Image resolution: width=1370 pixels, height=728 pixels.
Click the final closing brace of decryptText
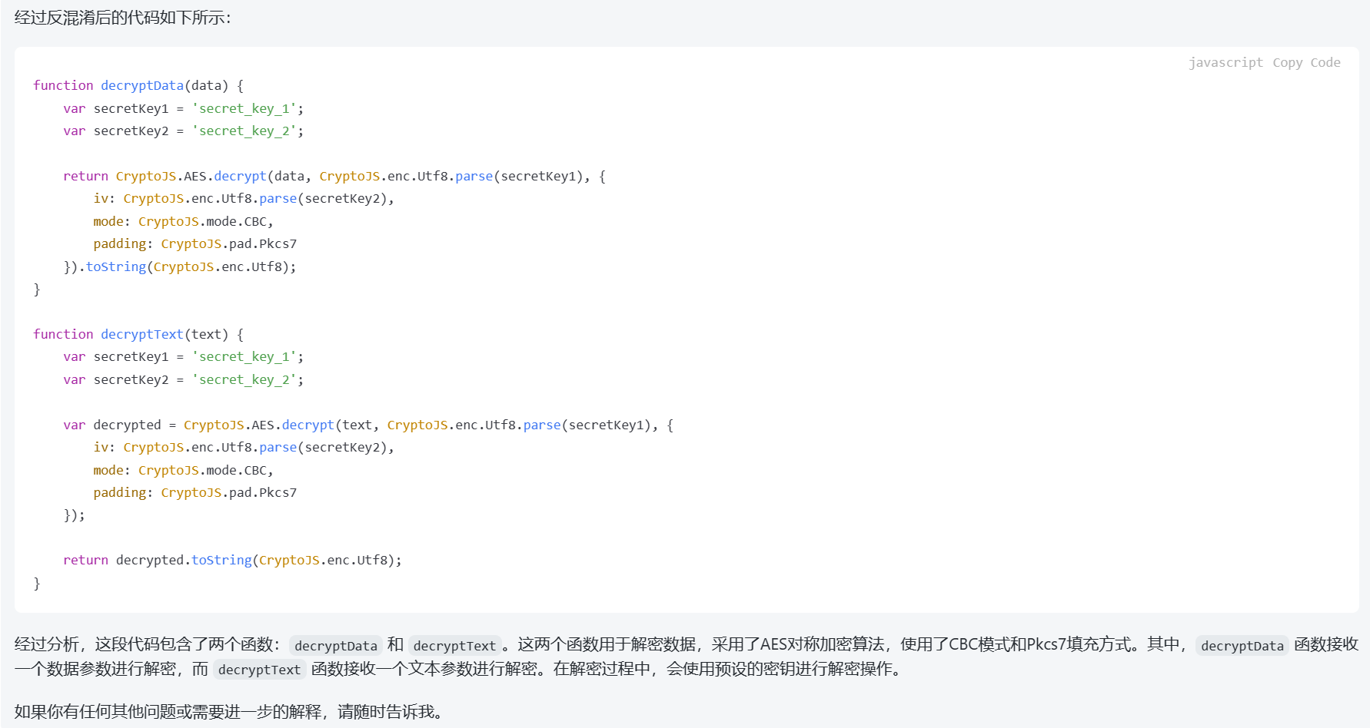37,583
